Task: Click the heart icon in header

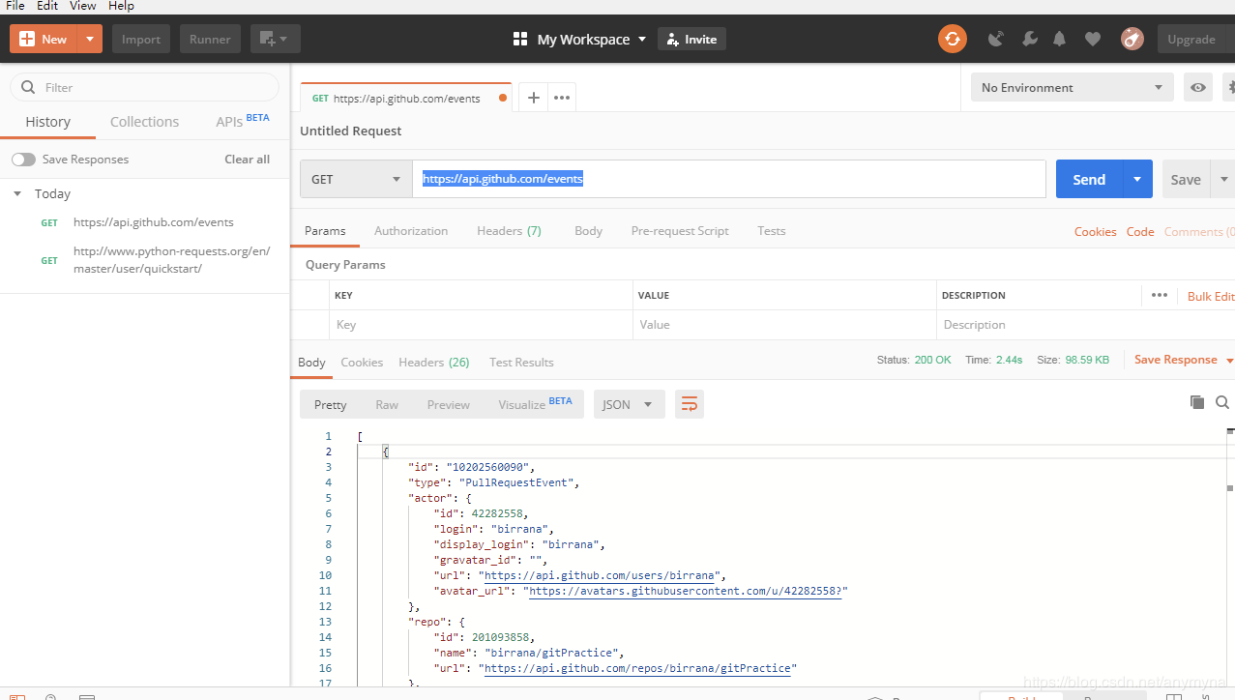Action: pos(1093,39)
